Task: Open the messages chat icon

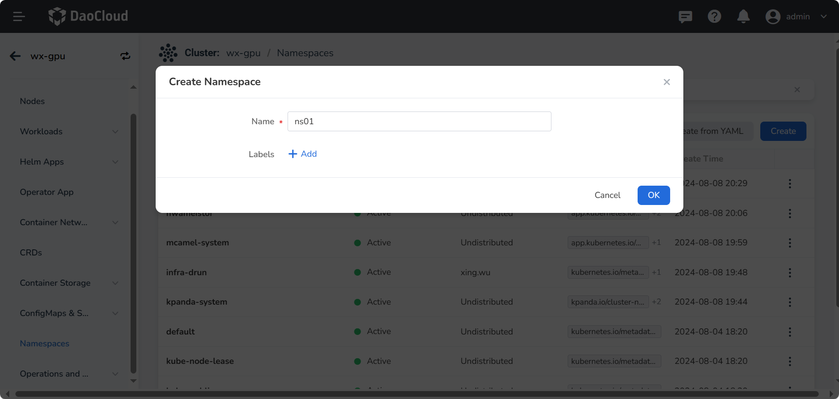Action: point(685,17)
